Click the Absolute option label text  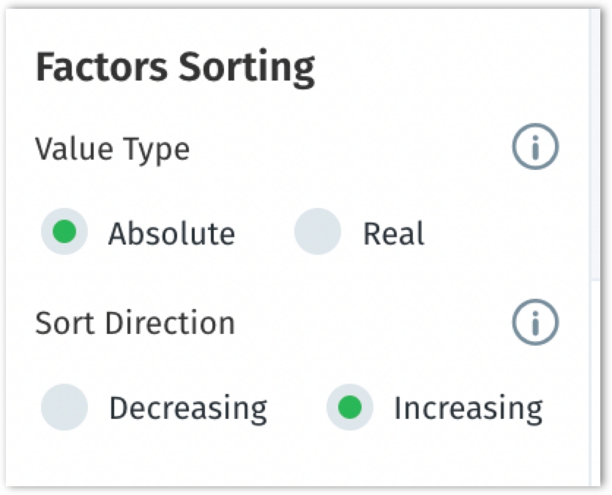(x=172, y=234)
